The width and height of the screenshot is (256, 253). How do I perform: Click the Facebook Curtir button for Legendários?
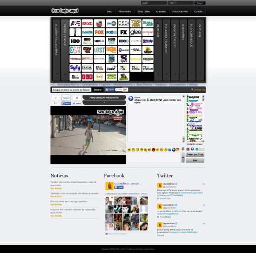[x=119, y=187]
